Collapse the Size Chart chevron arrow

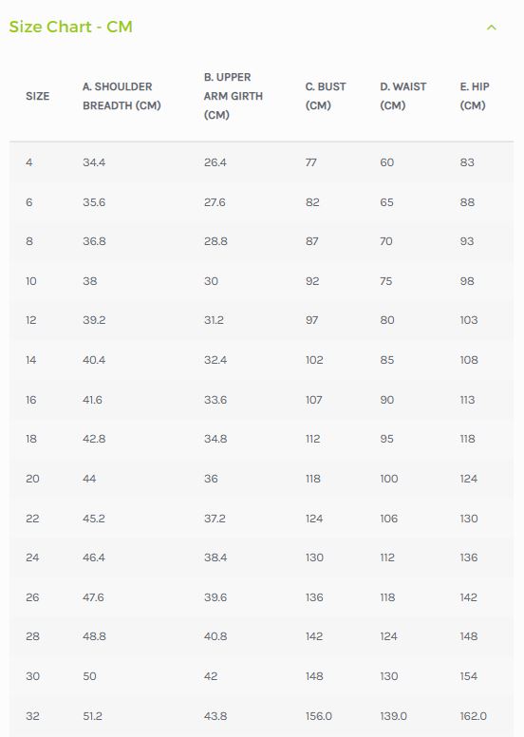point(491,28)
